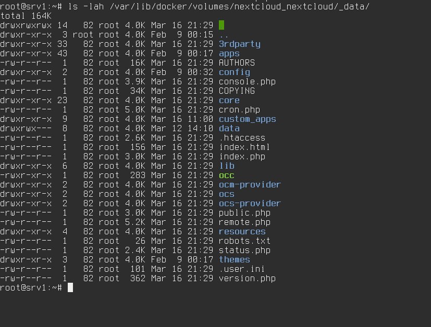Click the 'Mar 16 11:00' date of custom_apps
This screenshot has width=431, height=327.
pos(182,119)
